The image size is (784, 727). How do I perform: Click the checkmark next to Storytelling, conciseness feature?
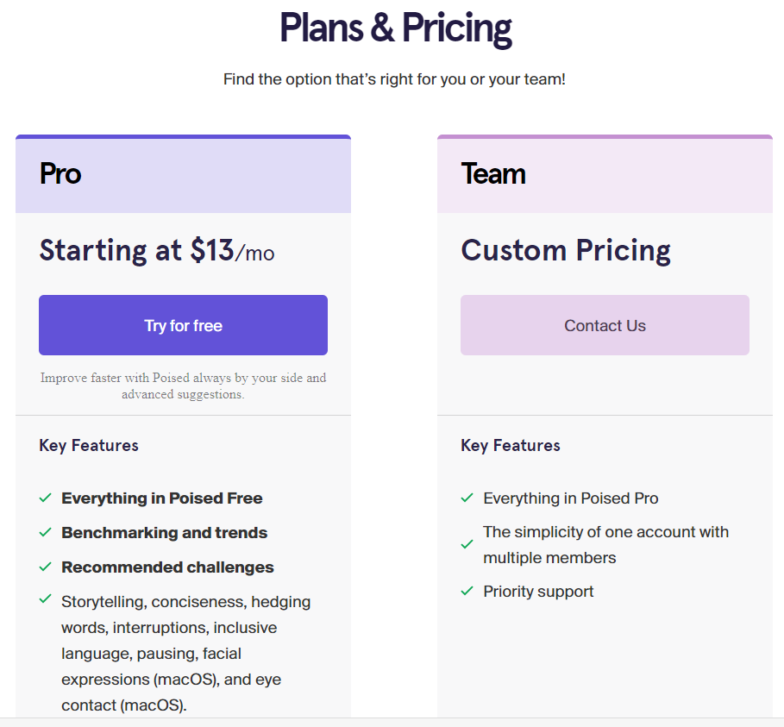[x=46, y=599]
